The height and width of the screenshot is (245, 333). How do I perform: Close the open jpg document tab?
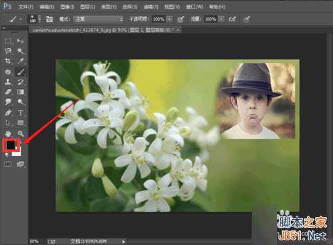[x=178, y=29]
